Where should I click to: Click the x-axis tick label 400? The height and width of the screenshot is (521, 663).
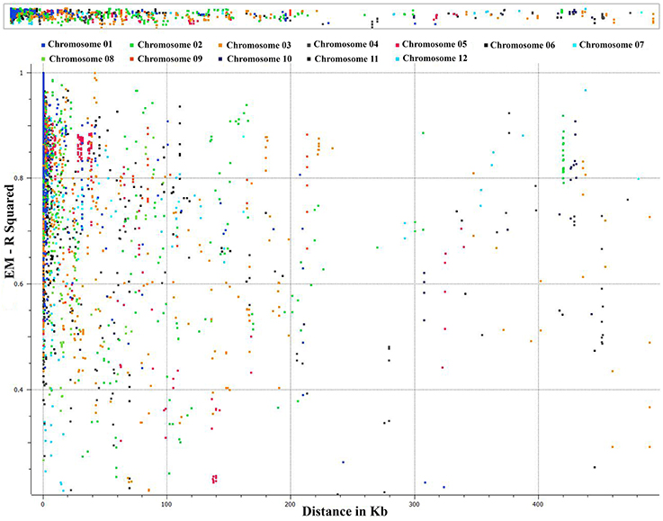(x=538, y=504)
